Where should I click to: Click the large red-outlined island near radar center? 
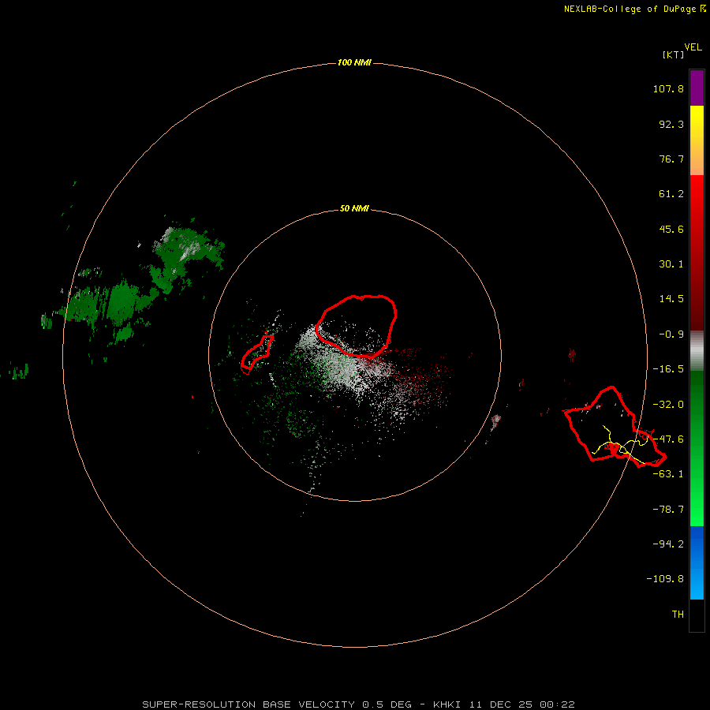(357, 326)
